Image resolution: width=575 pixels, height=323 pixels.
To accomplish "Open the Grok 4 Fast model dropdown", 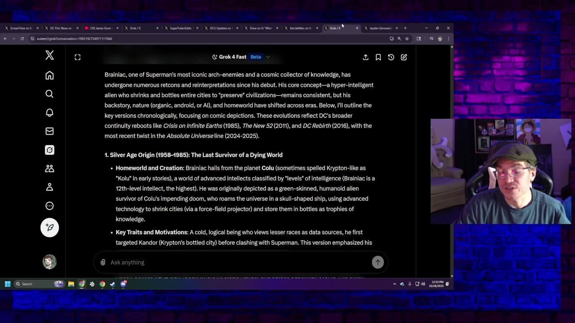I will tap(241, 57).
